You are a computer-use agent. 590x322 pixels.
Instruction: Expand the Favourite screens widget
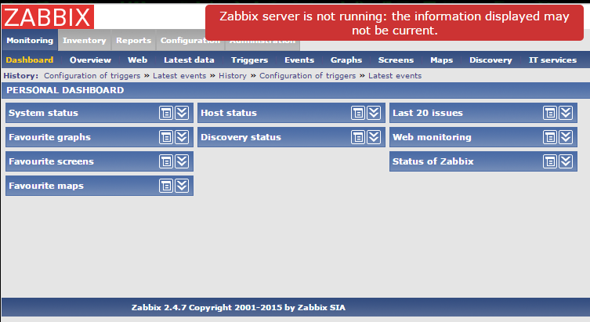(182, 161)
